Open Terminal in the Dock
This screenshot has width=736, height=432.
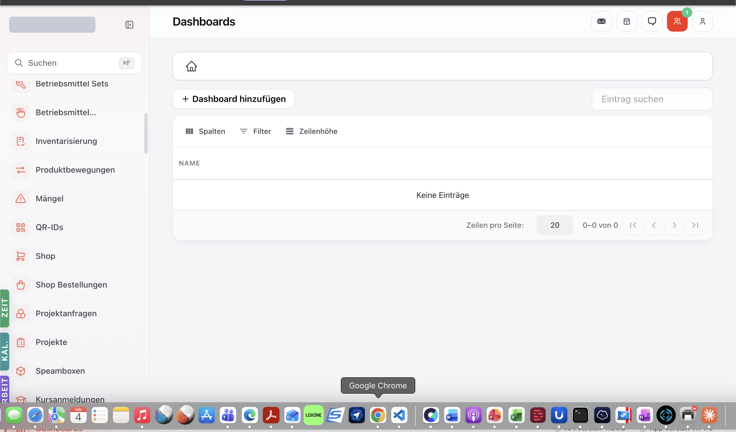[x=580, y=415]
